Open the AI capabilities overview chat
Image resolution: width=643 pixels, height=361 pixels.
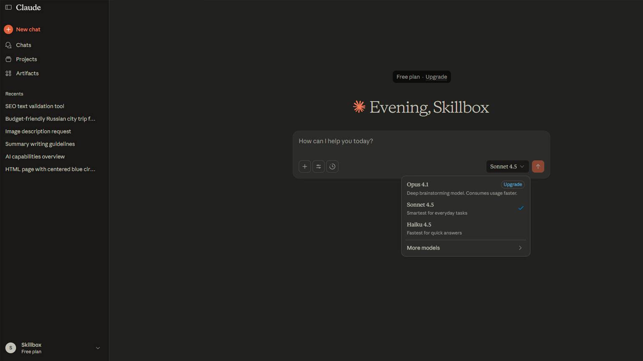coord(35,157)
